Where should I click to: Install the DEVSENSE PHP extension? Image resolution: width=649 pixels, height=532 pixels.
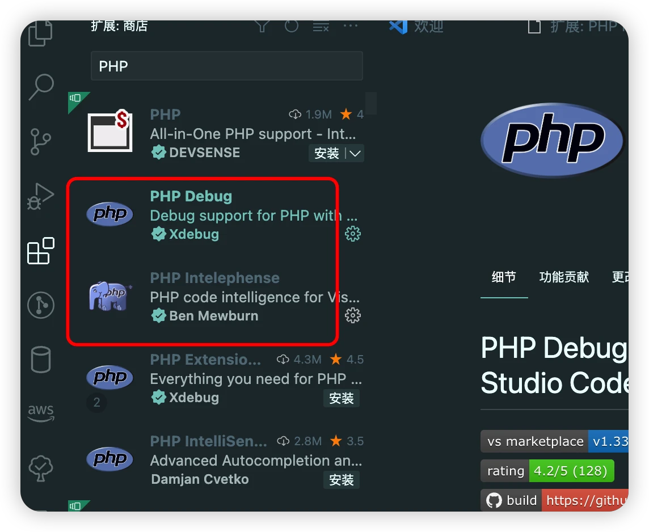pyautogui.click(x=327, y=154)
